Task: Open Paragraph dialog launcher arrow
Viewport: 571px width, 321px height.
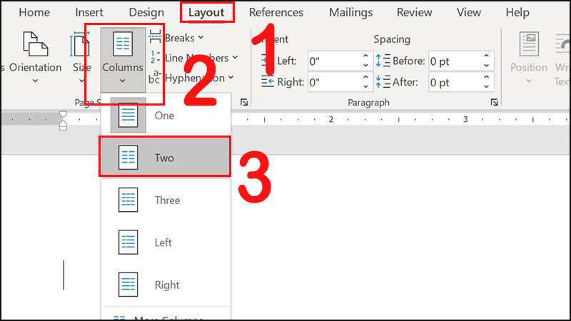Action: click(495, 103)
